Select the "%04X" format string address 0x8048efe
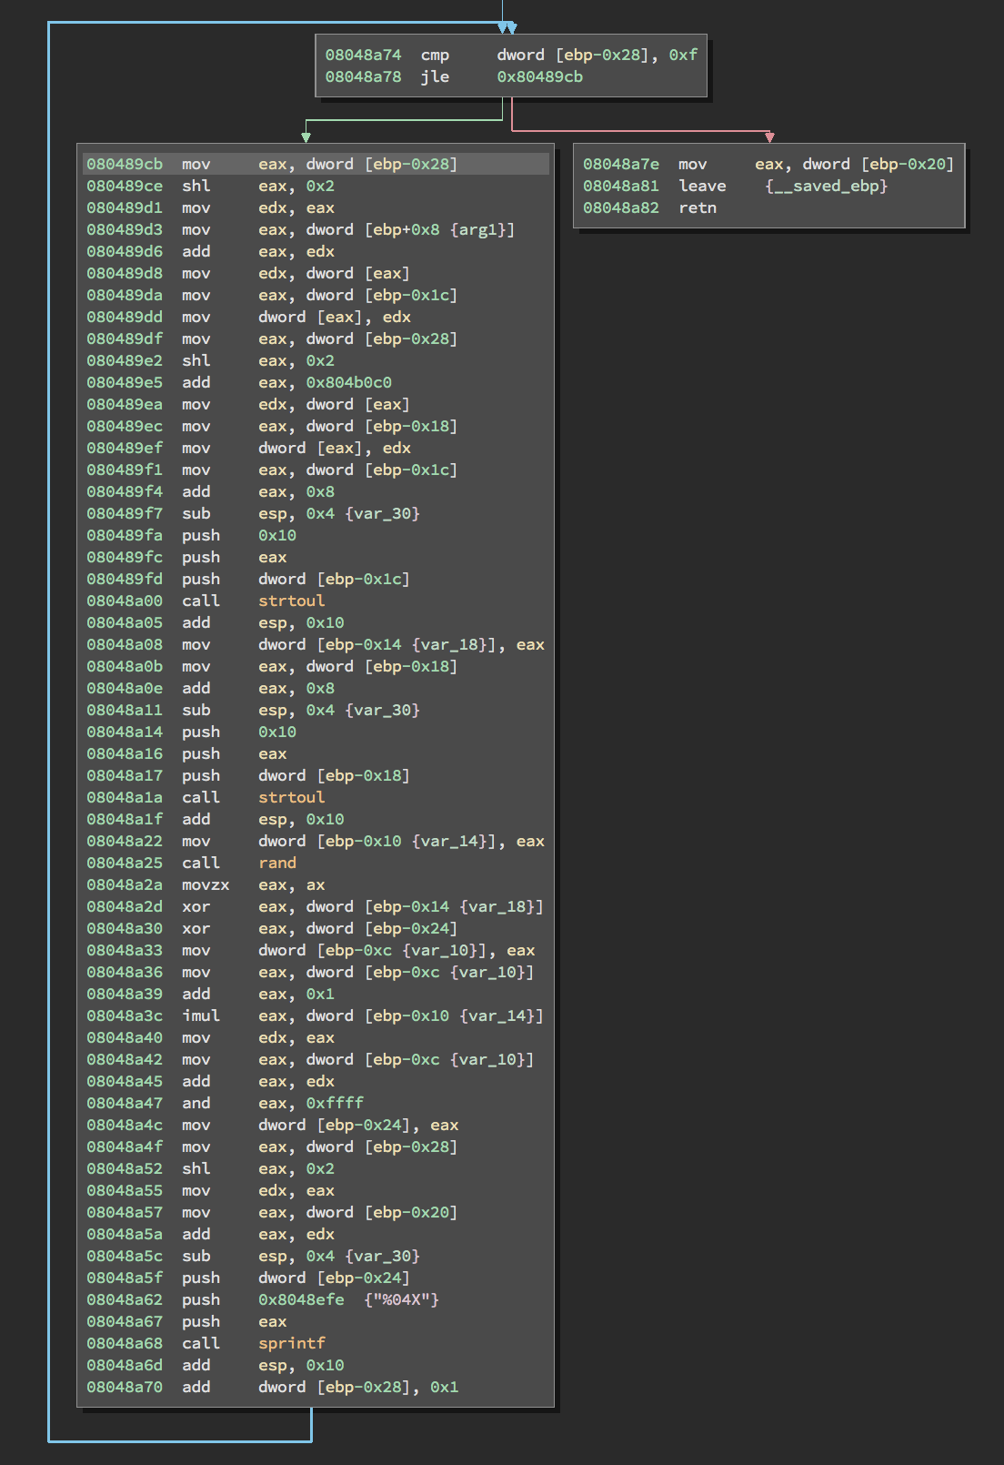 coord(301,1299)
